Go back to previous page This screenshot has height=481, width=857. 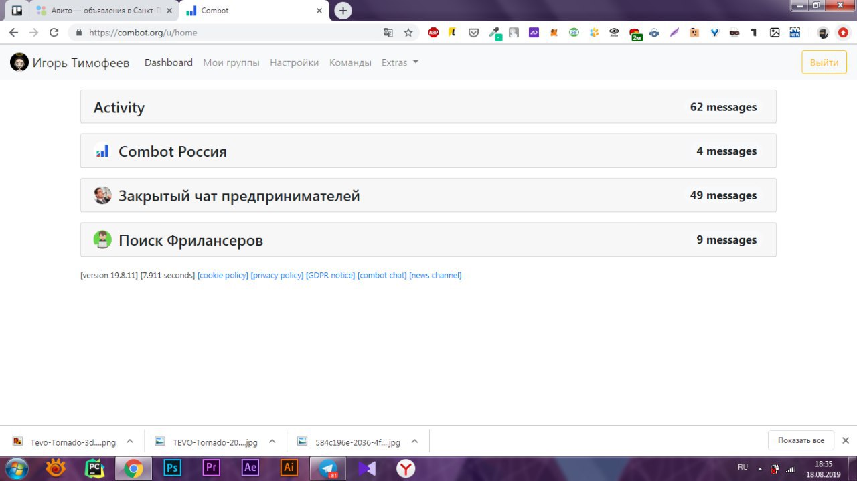(x=13, y=32)
